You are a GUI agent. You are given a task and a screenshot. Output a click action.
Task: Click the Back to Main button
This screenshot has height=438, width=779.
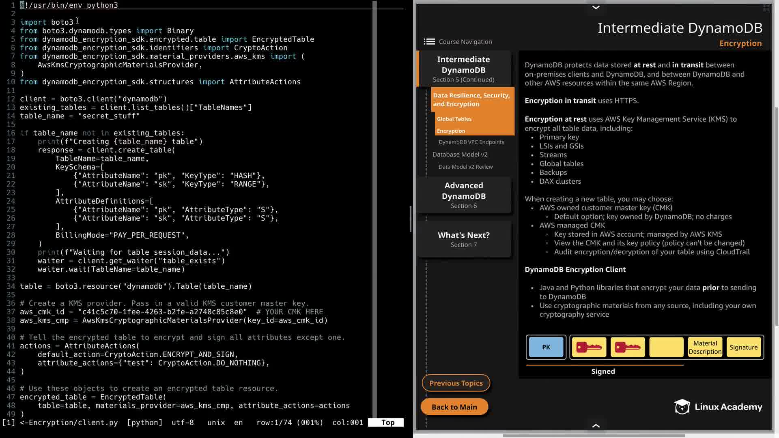tap(454, 407)
